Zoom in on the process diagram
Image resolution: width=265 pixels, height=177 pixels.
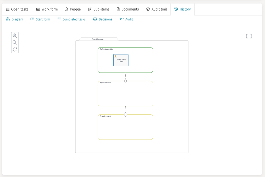(15, 36)
